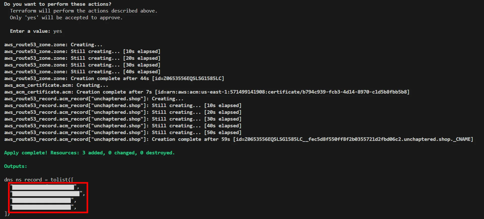Screen dimensions: 484x219
Task: Click the CNAME record ID after "59s"
Action: point(353,139)
